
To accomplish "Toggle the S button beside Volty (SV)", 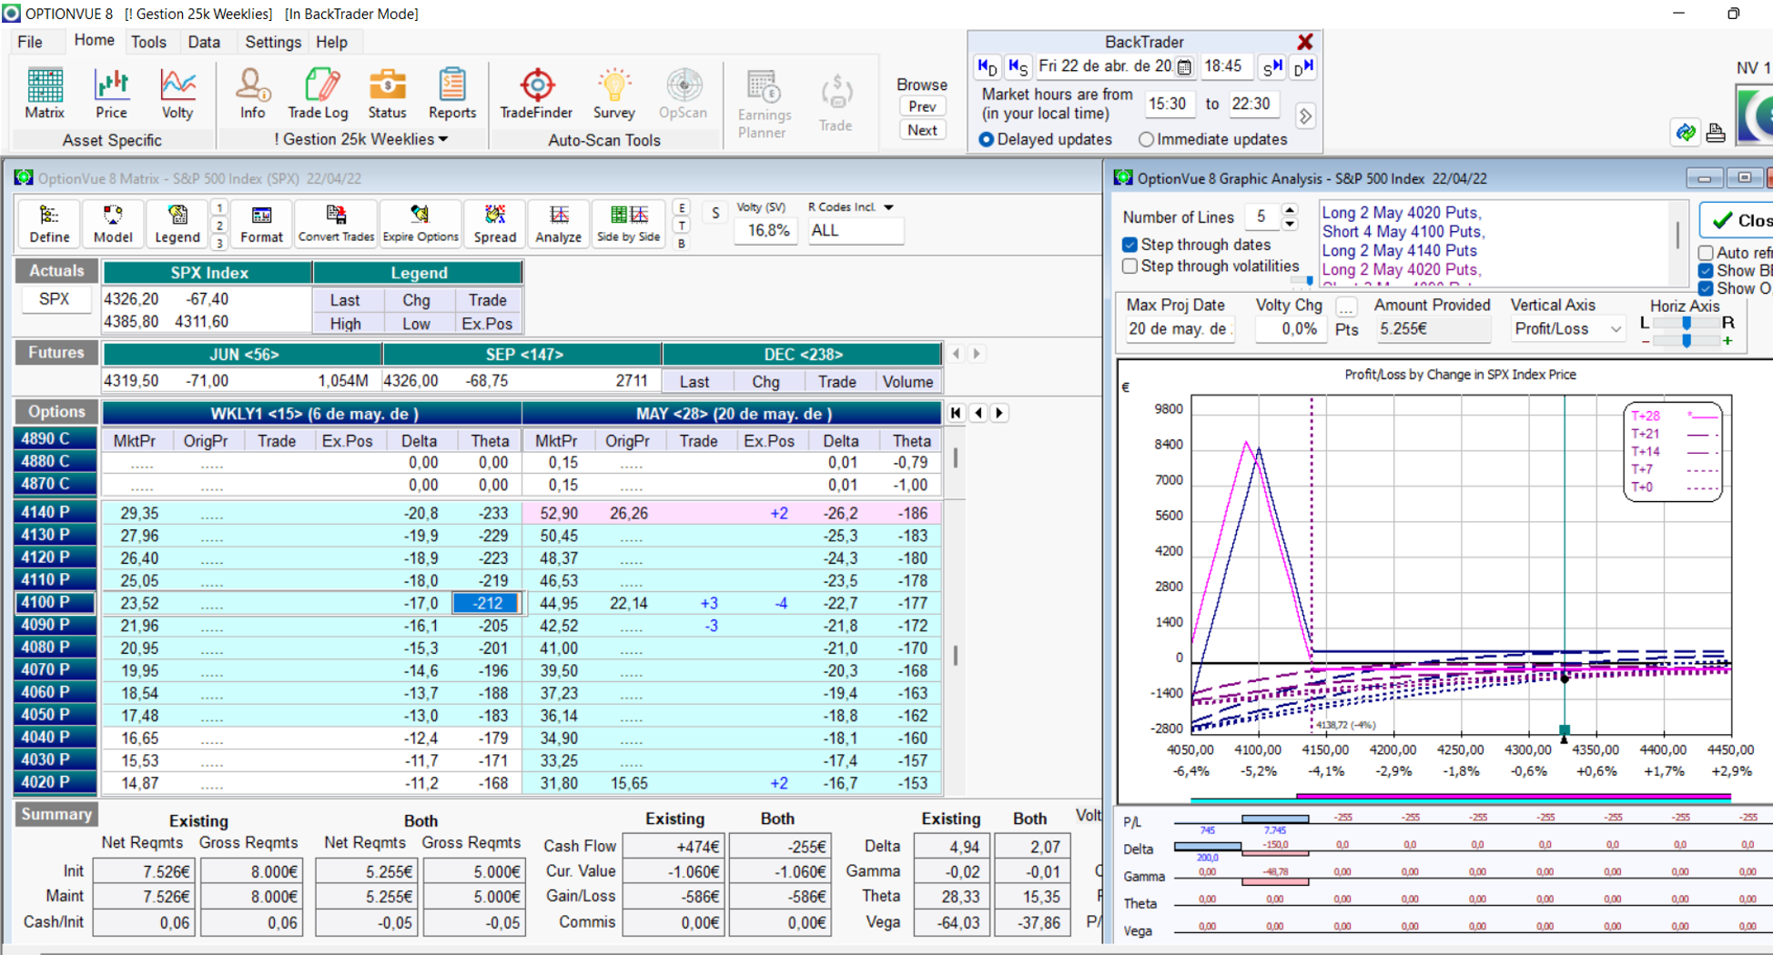I will click(715, 214).
